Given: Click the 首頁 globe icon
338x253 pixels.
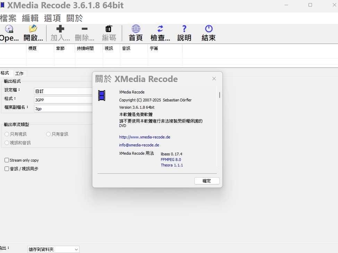Looking at the screenshot, I should point(136,29).
